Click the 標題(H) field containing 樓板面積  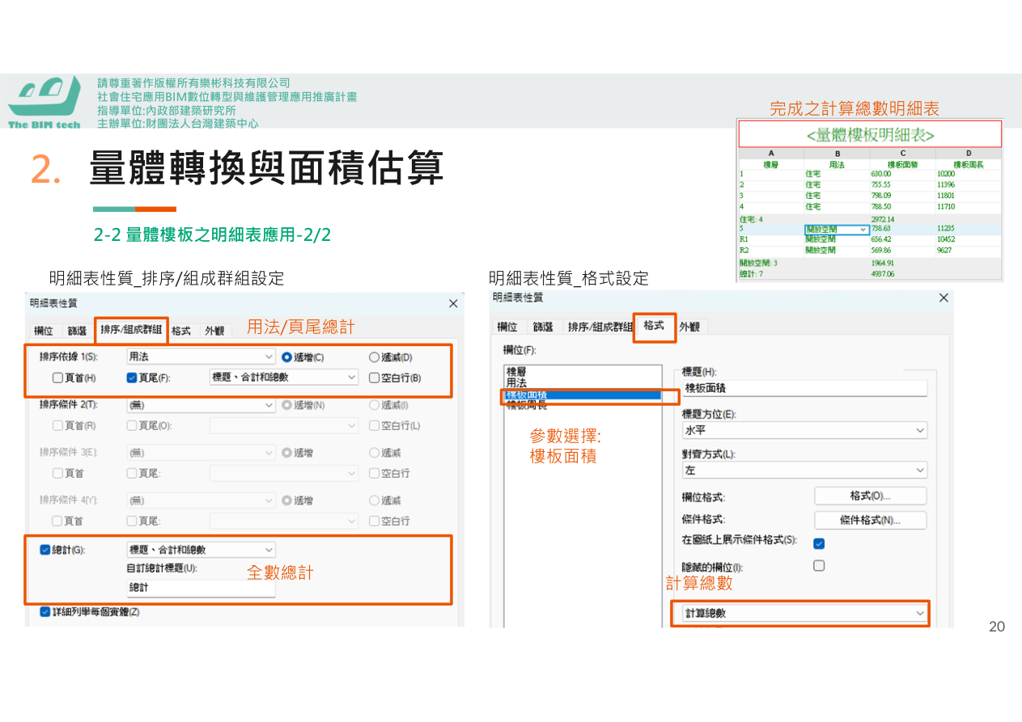point(804,388)
